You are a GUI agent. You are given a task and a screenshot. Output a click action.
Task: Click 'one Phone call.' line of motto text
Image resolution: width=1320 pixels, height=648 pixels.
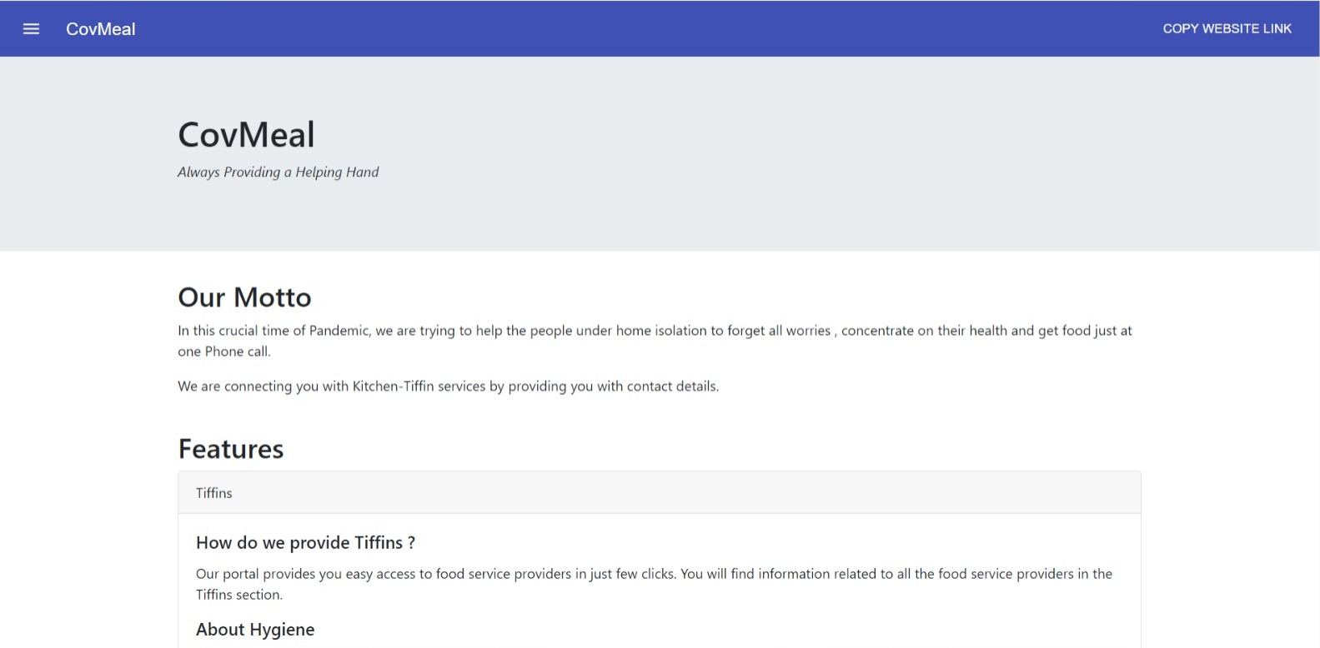click(x=224, y=351)
